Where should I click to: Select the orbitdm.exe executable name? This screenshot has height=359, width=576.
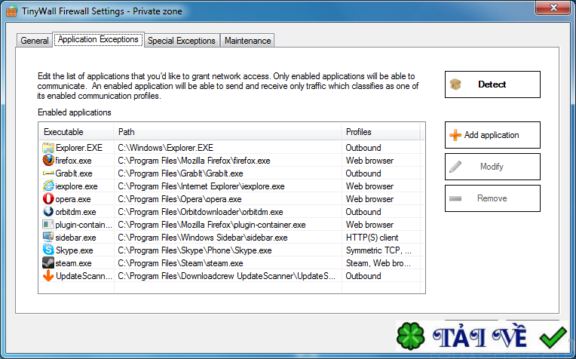[x=75, y=212]
